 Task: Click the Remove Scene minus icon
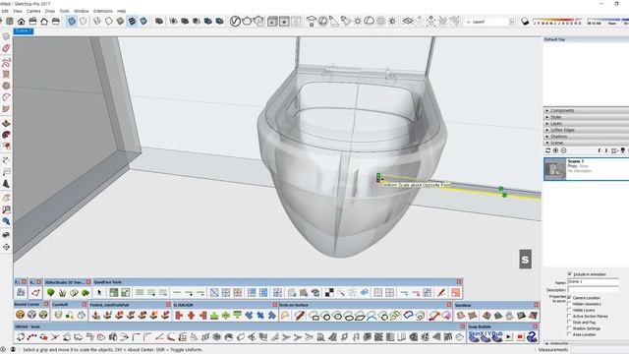[563, 150]
